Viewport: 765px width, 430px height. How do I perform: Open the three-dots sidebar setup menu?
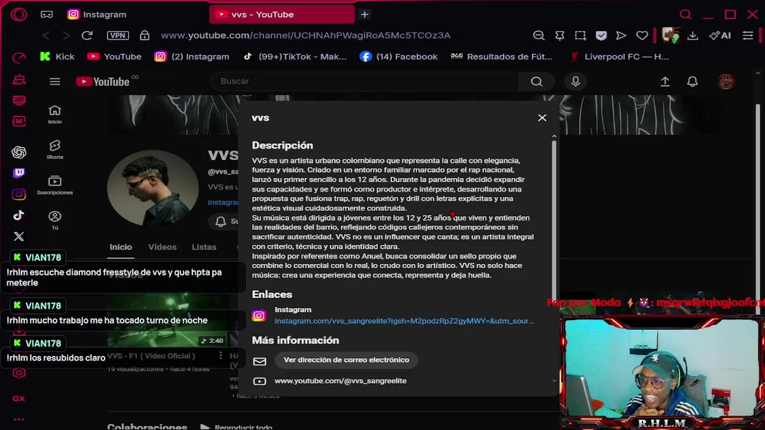coord(19,419)
